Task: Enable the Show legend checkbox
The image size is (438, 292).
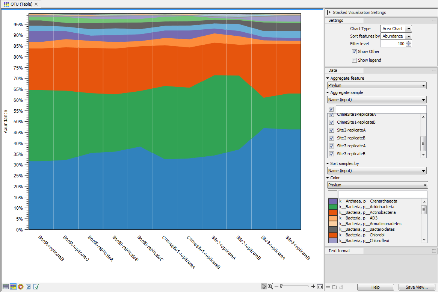Action: coord(354,61)
